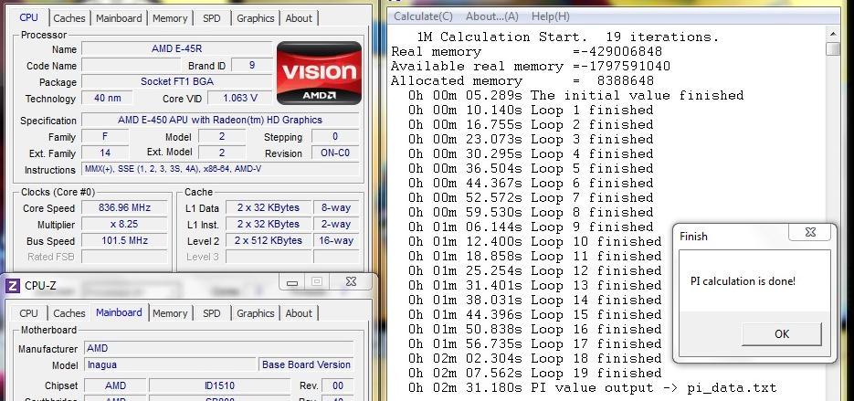This screenshot has height=401, width=854.
Task: Click the Motherboard Model value 'Inagua'
Action: pos(170,364)
